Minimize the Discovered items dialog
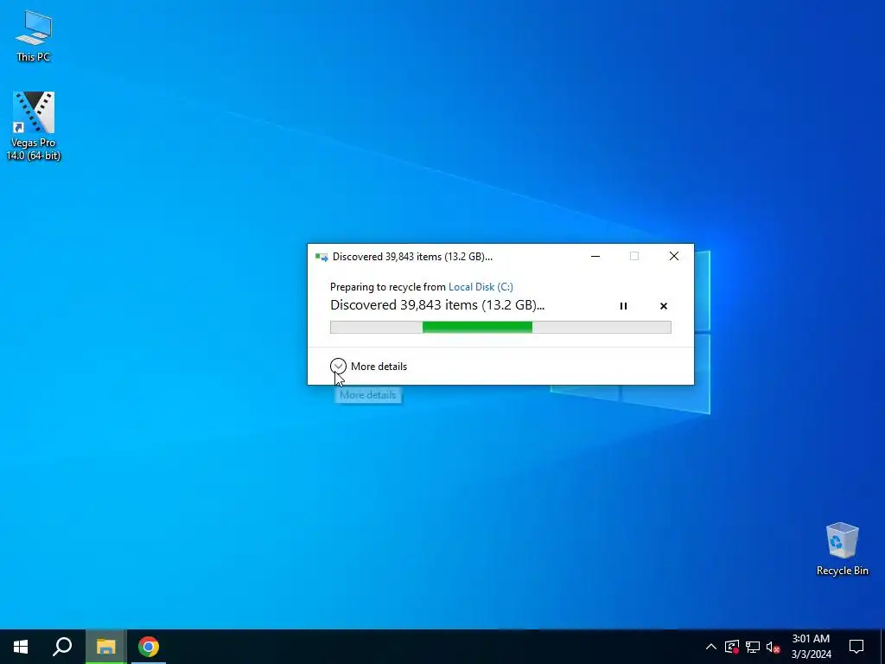 pyautogui.click(x=595, y=256)
